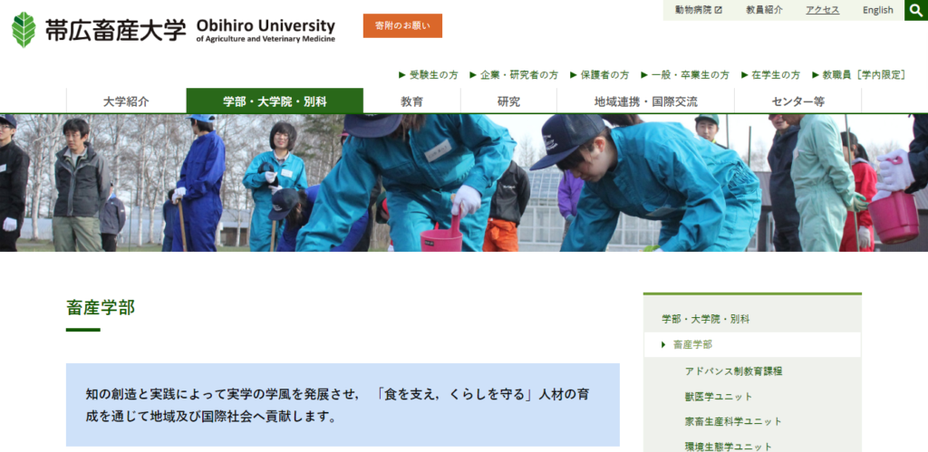Select 畜産学部 in the sidebar
The width and height of the screenshot is (928, 452).
coord(752,344)
